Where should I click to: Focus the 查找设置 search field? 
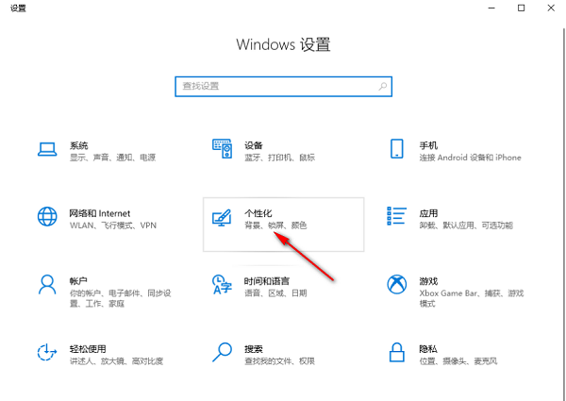coord(274,86)
